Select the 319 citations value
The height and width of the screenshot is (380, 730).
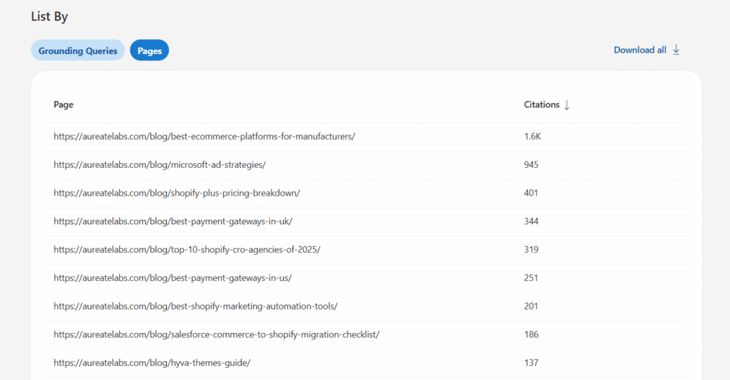coord(531,250)
